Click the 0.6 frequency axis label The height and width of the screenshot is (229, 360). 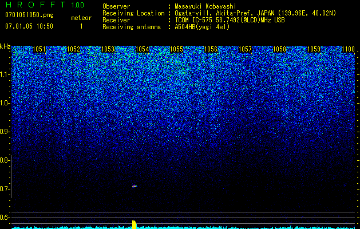coord(5,218)
